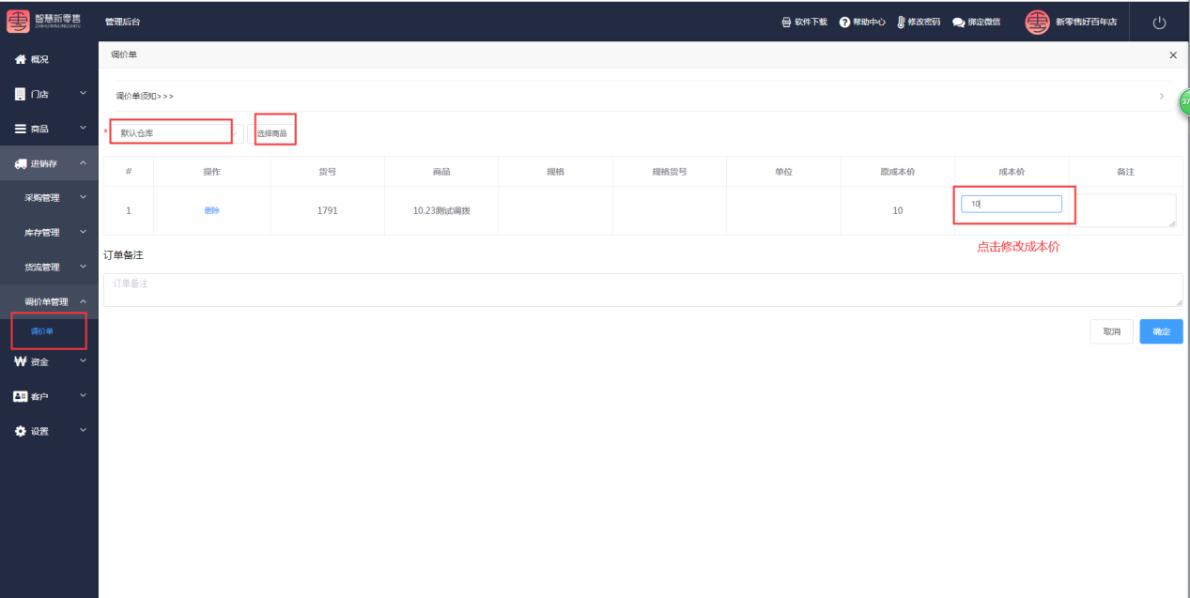
Task: Collapse 调价单管理 submenu chevron
Action: [83, 301]
